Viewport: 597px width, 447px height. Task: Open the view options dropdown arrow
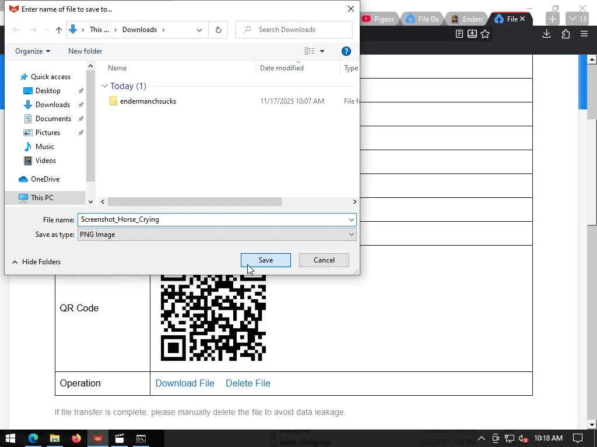322,51
